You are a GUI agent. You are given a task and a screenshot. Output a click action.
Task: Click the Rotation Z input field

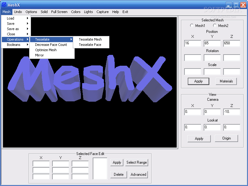[x=232, y=58]
